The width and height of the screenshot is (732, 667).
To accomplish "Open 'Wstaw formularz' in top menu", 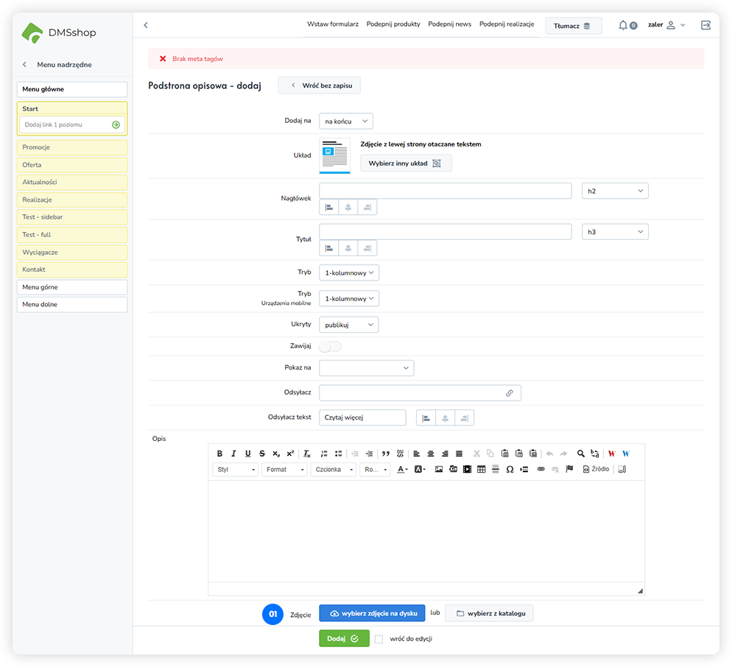I will point(332,24).
